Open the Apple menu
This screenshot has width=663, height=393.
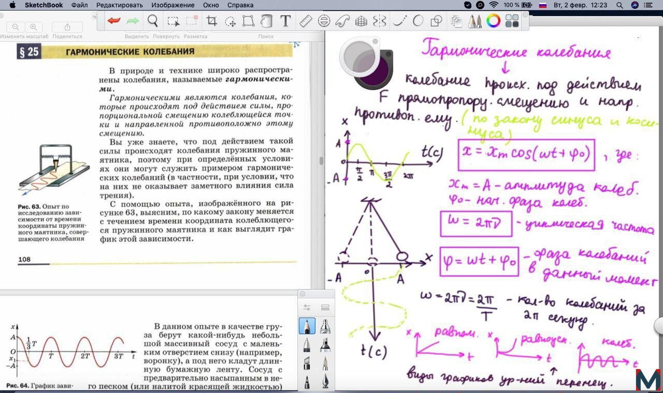click(x=12, y=5)
